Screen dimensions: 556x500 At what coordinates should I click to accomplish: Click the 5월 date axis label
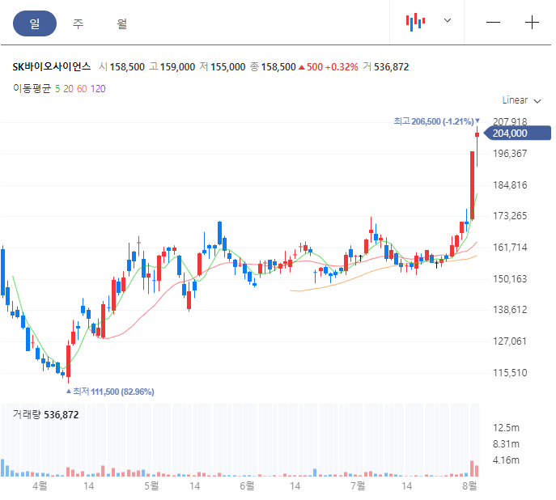coord(151,485)
